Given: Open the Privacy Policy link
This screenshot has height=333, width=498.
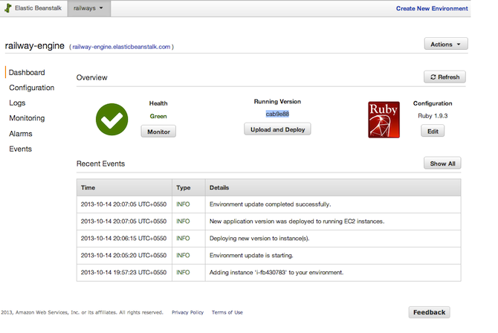Looking at the screenshot, I should point(187,312).
